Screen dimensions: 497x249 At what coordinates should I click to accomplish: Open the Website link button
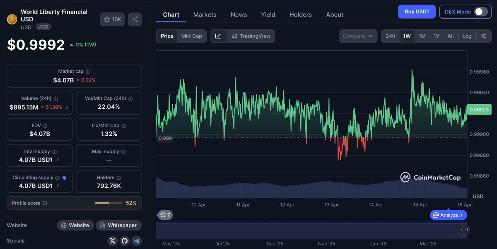(75, 225)
